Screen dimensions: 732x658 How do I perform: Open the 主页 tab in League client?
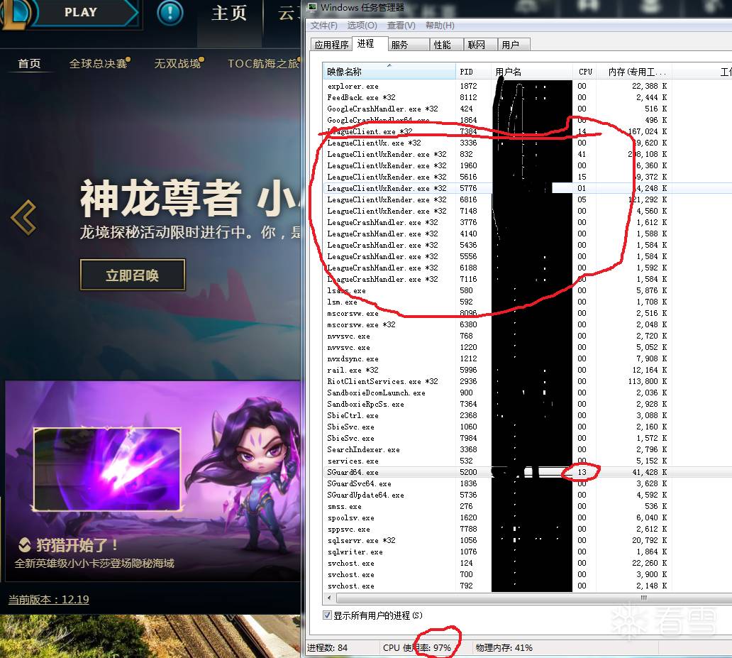click(228, 13)
